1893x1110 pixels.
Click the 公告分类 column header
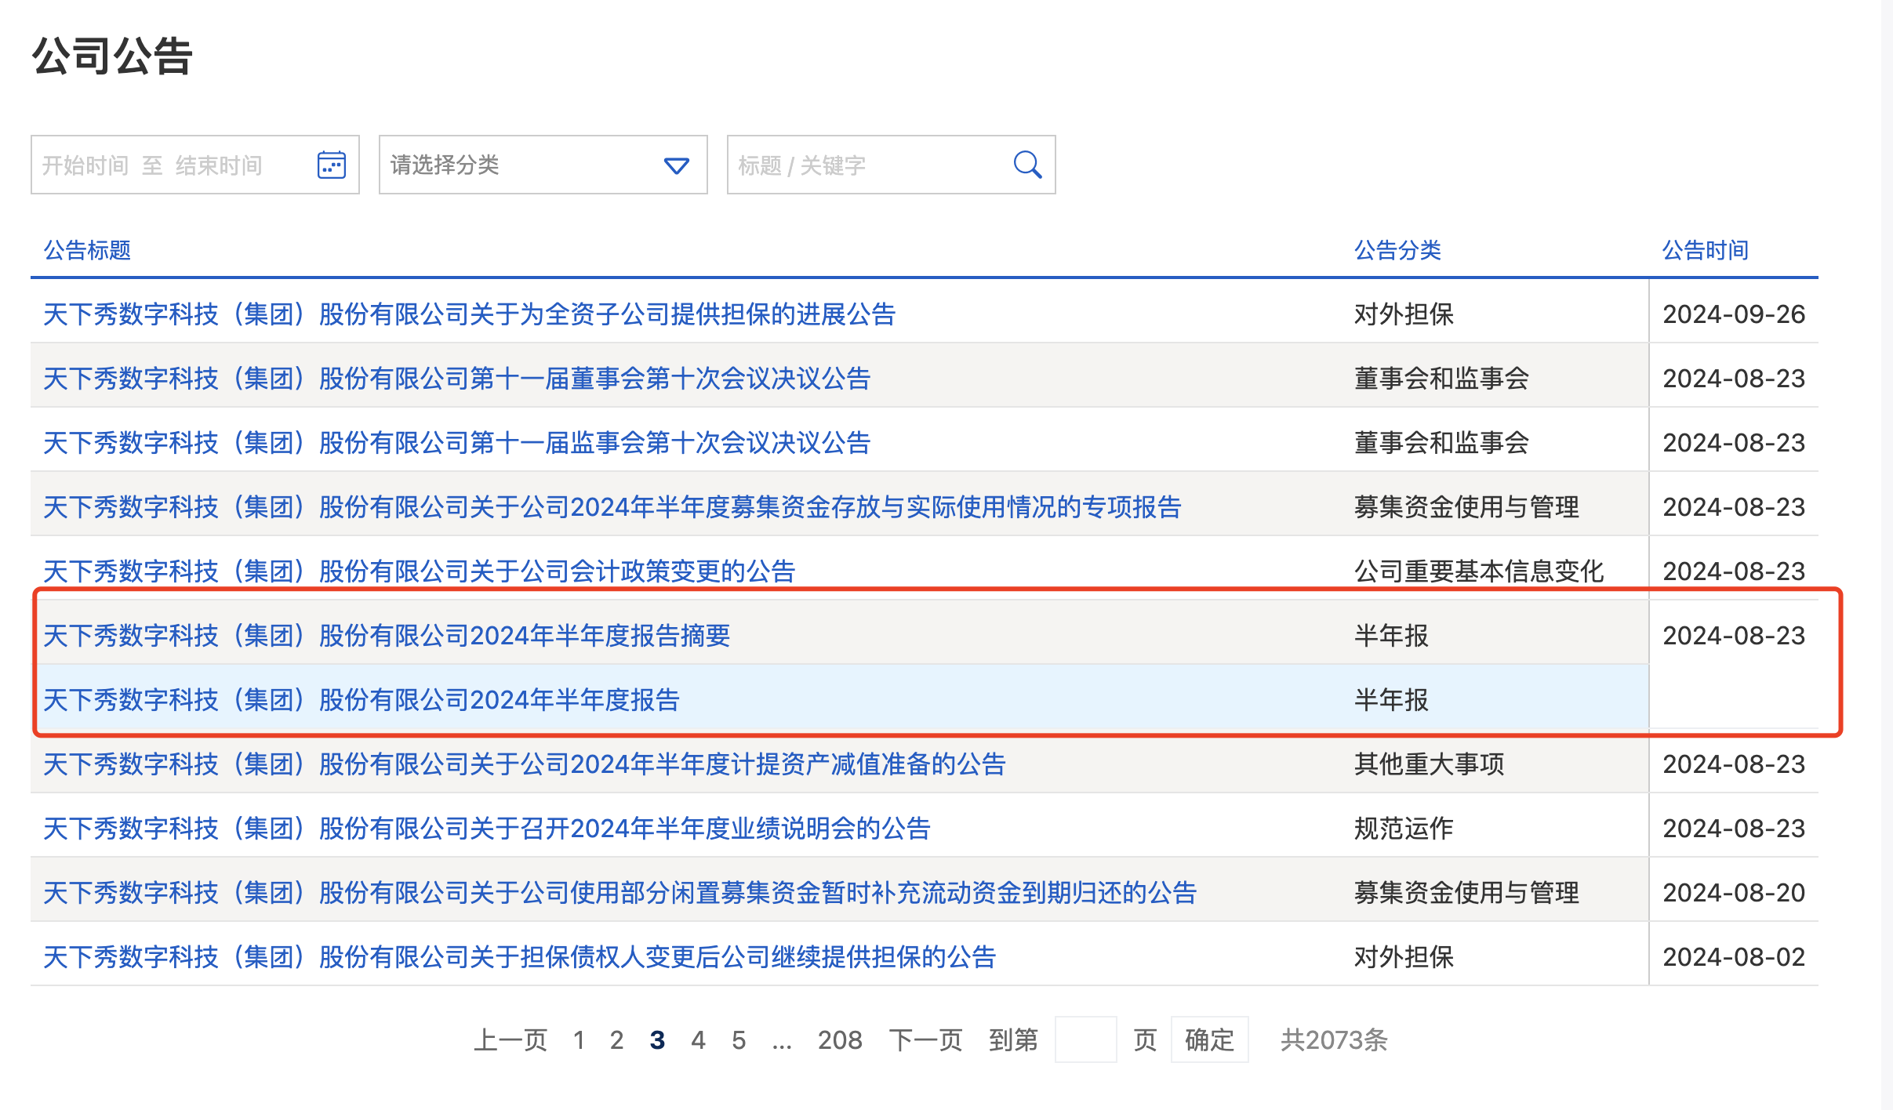click(x=1397, y=250)
